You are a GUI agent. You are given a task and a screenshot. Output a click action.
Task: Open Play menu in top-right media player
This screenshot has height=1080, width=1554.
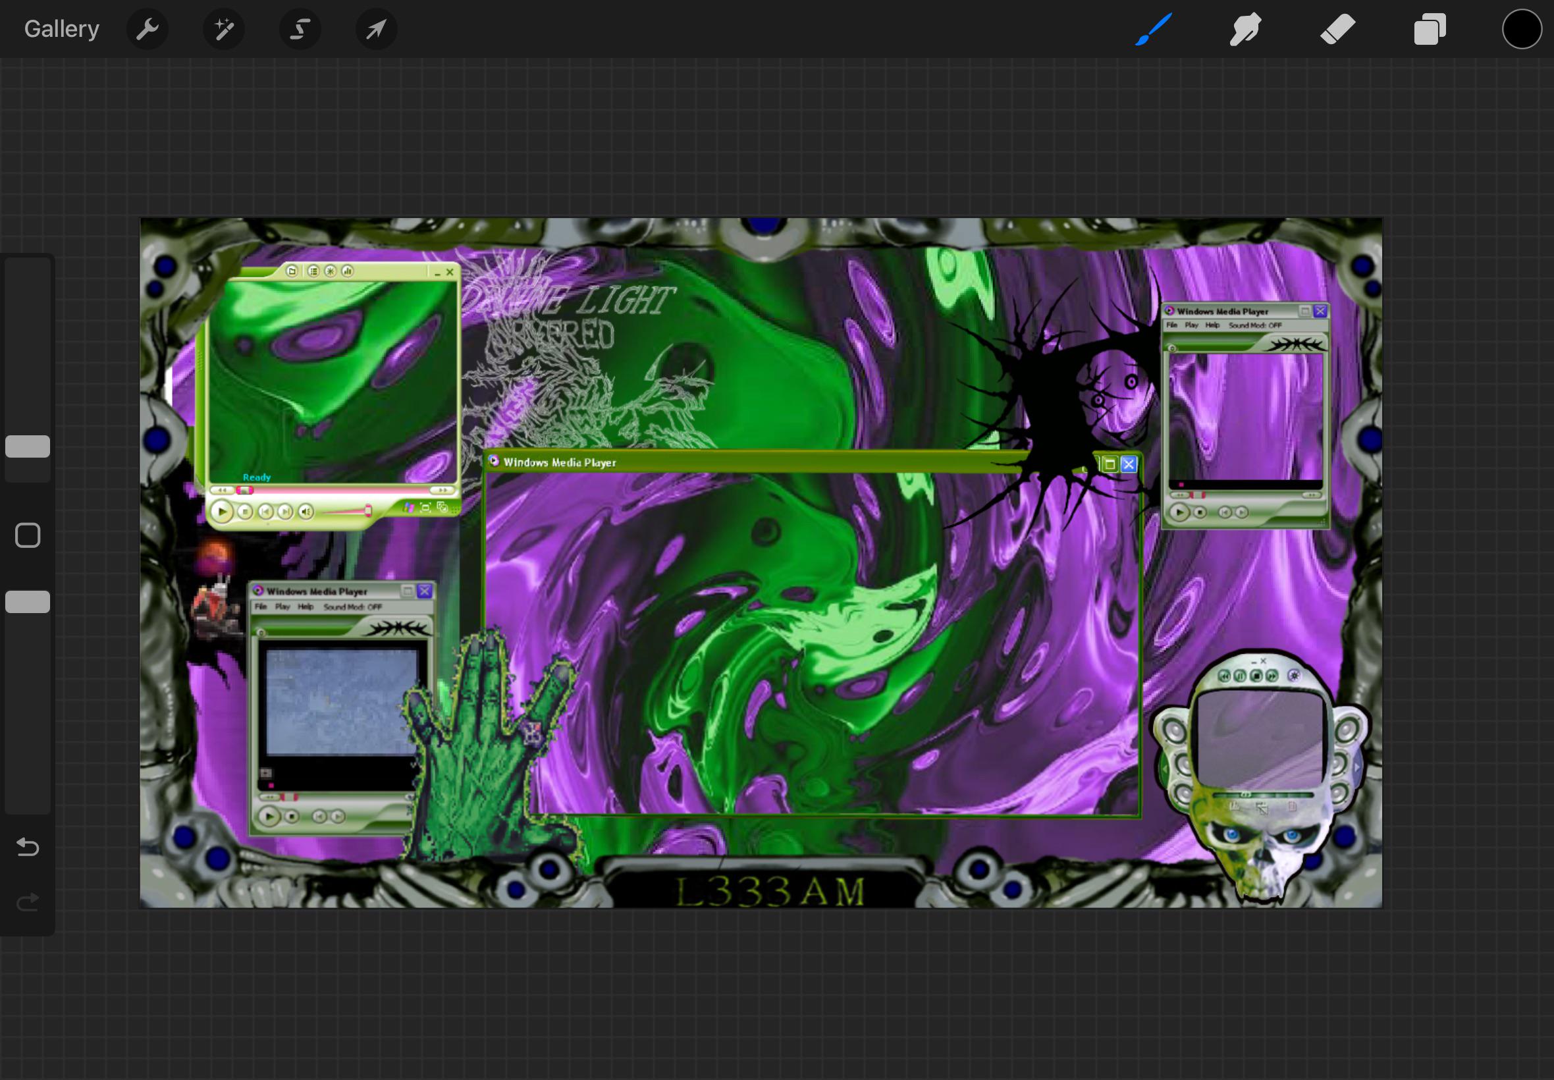[1192, 325]
